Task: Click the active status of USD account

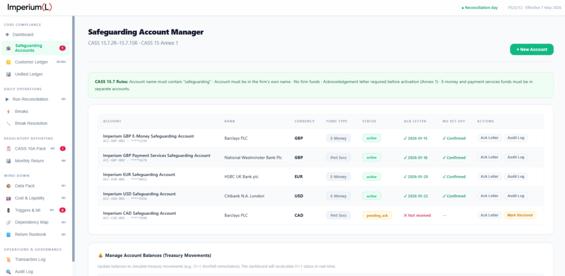Action: [x=371, y=196]
